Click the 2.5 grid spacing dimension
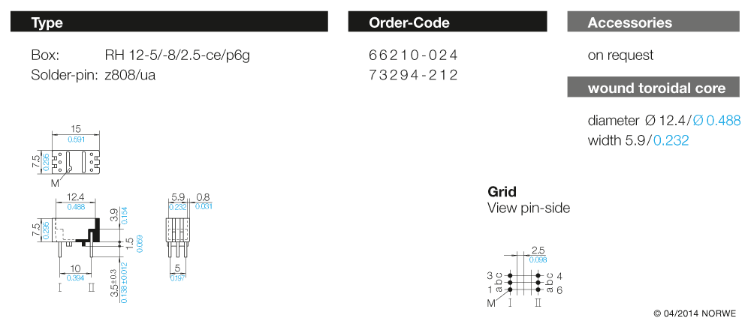The height and width of the screenshot is (330, 751). [538, 250]
